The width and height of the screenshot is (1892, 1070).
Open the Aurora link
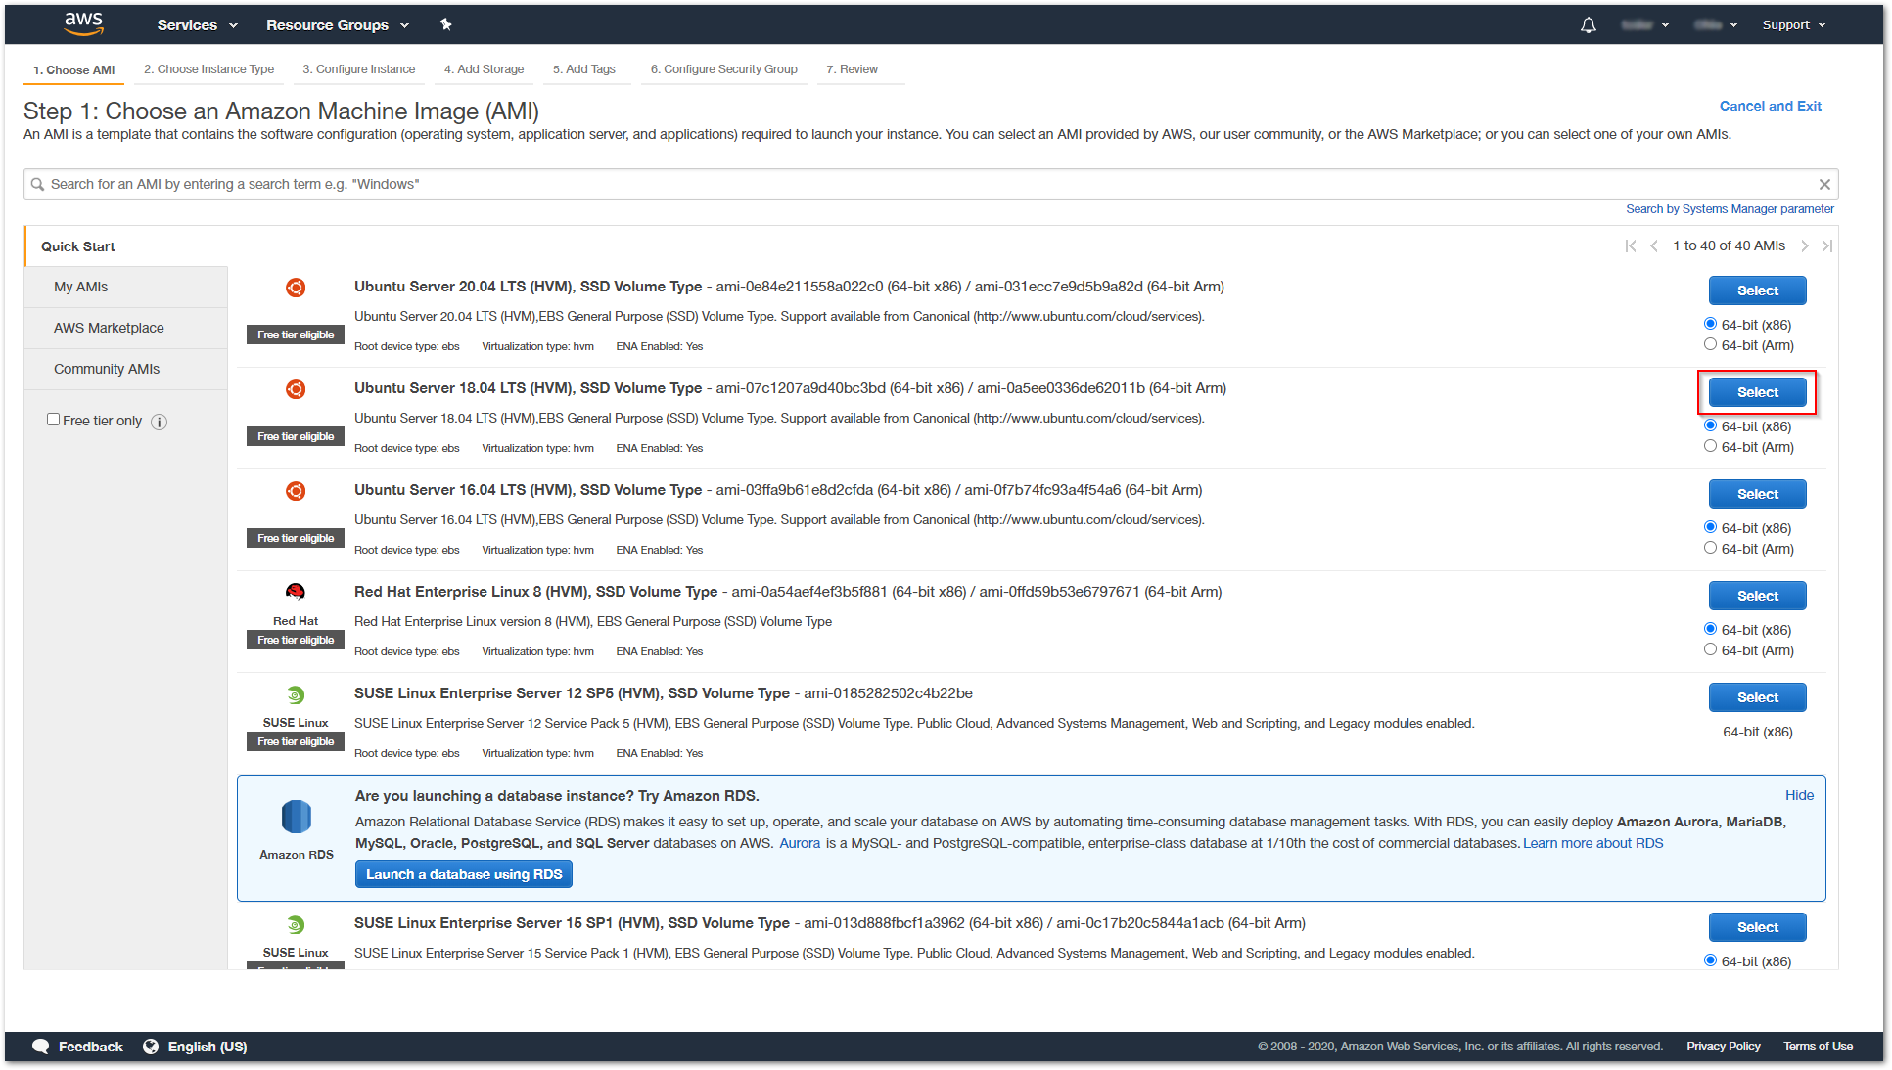(x=800, y=843)
